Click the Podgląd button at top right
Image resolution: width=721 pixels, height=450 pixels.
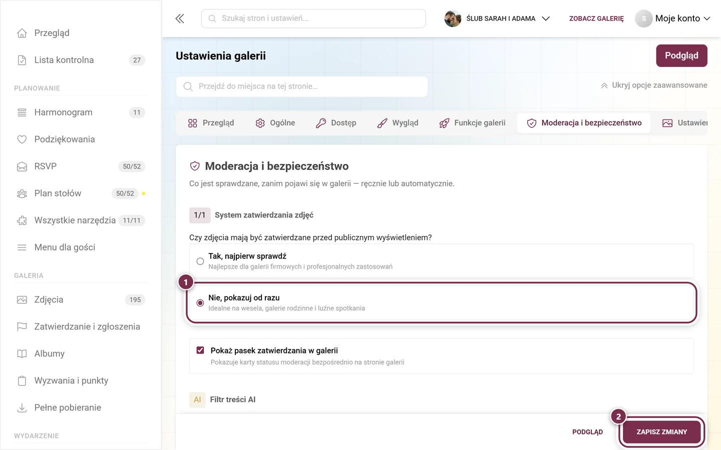click(681, 55)
